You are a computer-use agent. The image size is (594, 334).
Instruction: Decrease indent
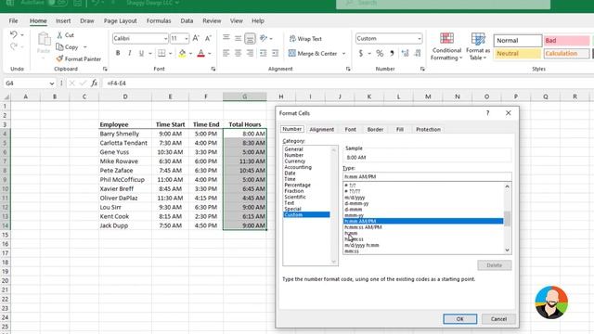(x=264, y=54)
